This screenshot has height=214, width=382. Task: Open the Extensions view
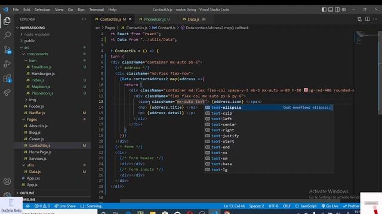click(x=7, y=78)
